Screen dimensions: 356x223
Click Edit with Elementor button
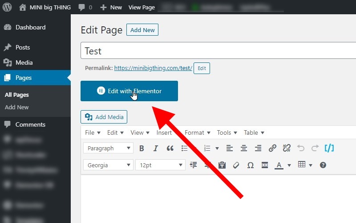click(129, 91)
